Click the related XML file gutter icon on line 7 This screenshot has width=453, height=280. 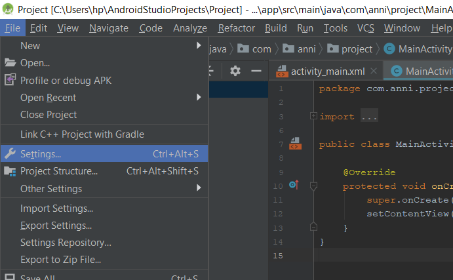click(x=295, y=144)
